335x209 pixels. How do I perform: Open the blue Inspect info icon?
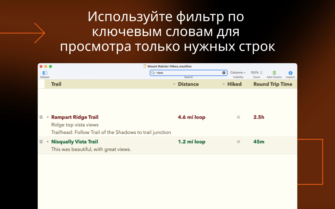(290, 73)
